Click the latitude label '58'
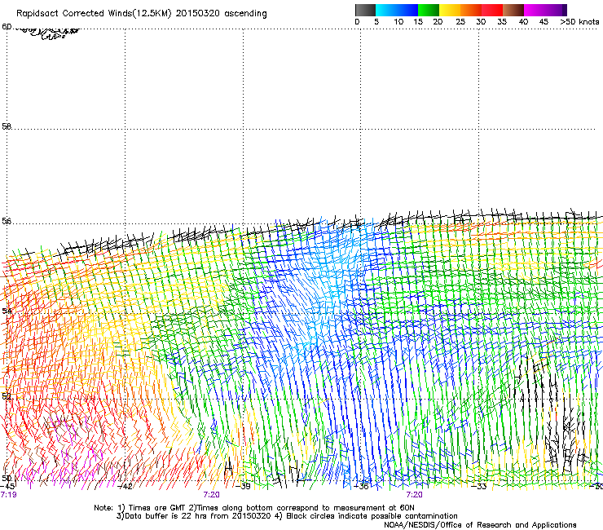The height and width of the screenshot is (530, 603). [x=7, y=126]
